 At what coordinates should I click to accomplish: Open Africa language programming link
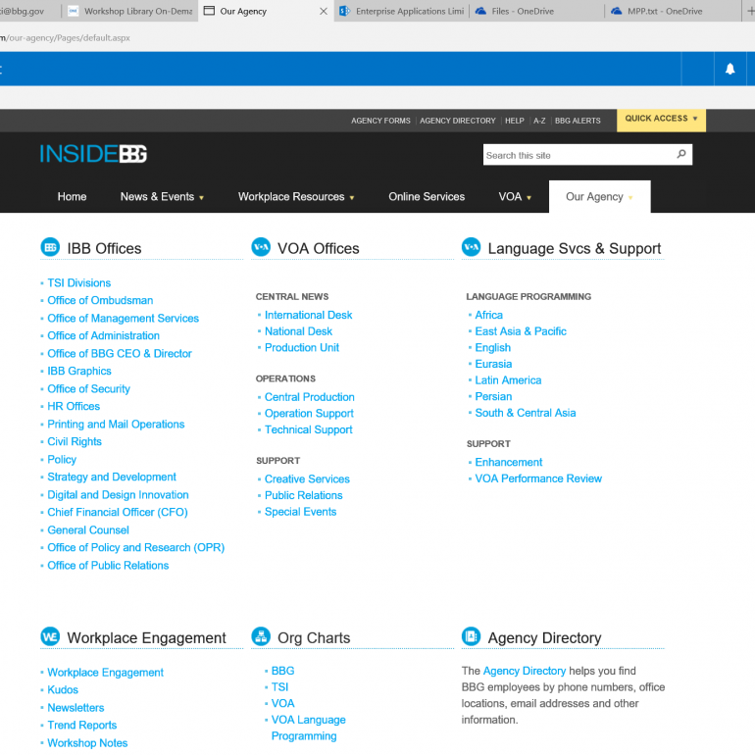[x=488, y=315]
